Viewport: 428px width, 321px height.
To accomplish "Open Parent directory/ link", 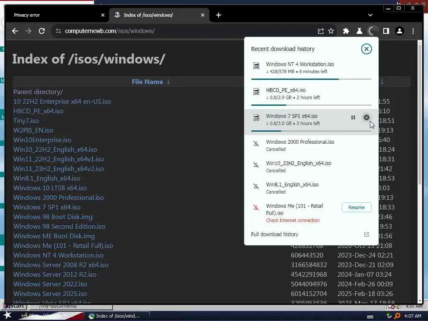I will click(38, 92).
